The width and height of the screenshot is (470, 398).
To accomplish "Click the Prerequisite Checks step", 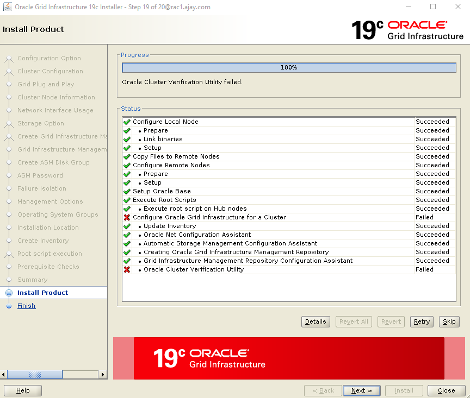I will tap(48, 267).
